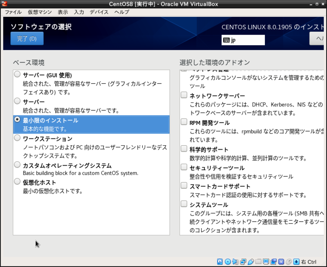Click the mouse integration status icon

tap(289, 262)
